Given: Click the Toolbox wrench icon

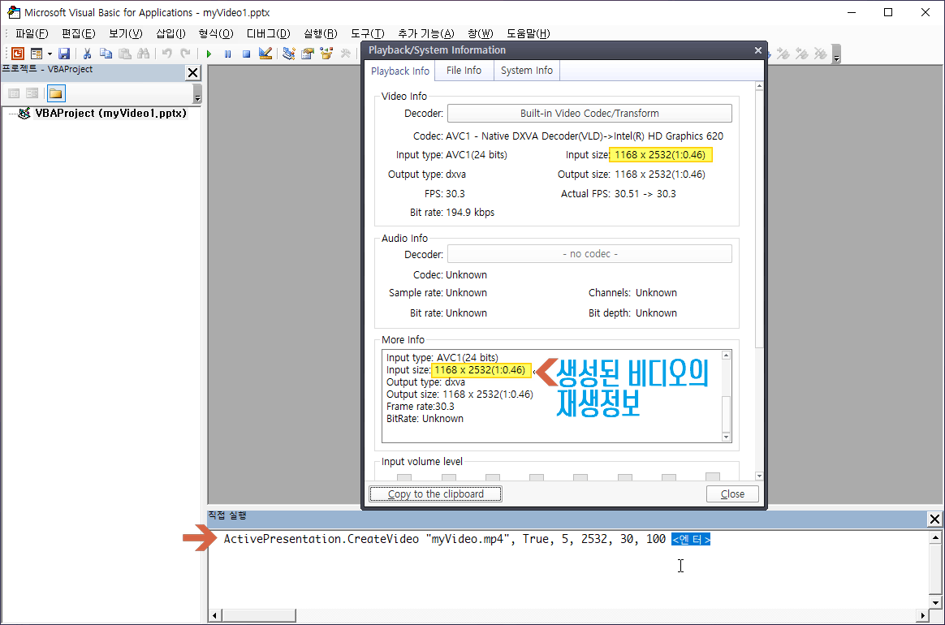Looking at the screenshot, I should [x=345, y=54].
